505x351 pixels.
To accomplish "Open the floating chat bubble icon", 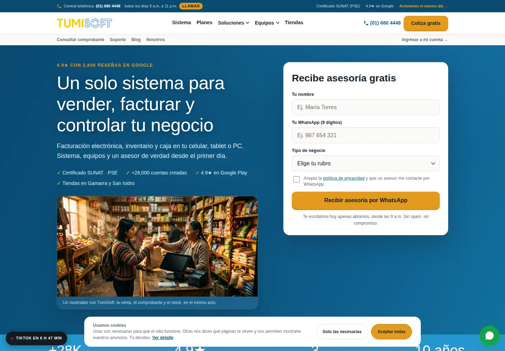I will tap(489, 336).
